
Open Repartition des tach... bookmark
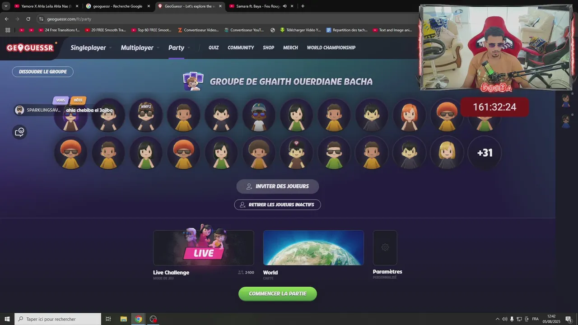coord(347,30)
